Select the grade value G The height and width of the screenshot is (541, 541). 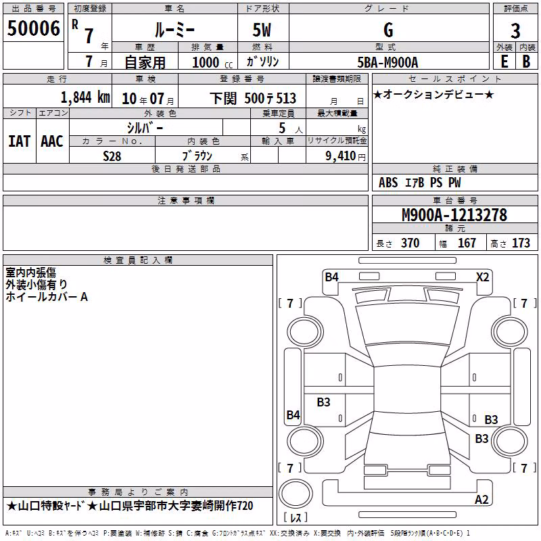(388, 30)
